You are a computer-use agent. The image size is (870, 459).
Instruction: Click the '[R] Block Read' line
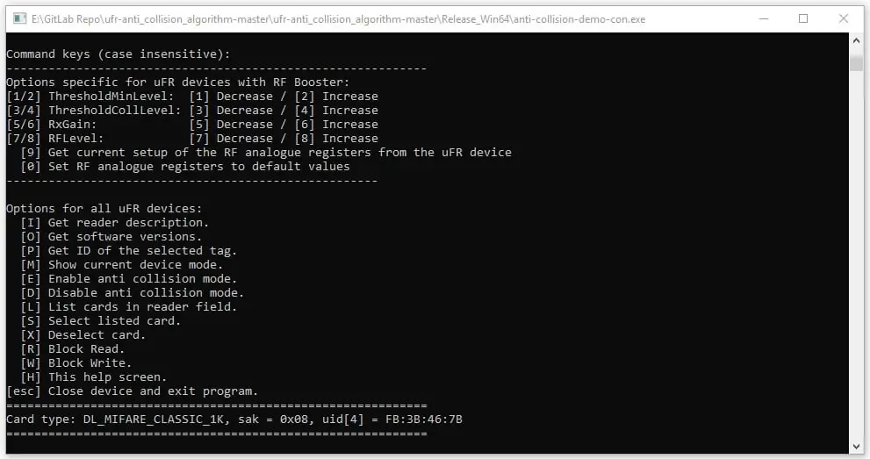pyautogui.click(x=73, y=348)
